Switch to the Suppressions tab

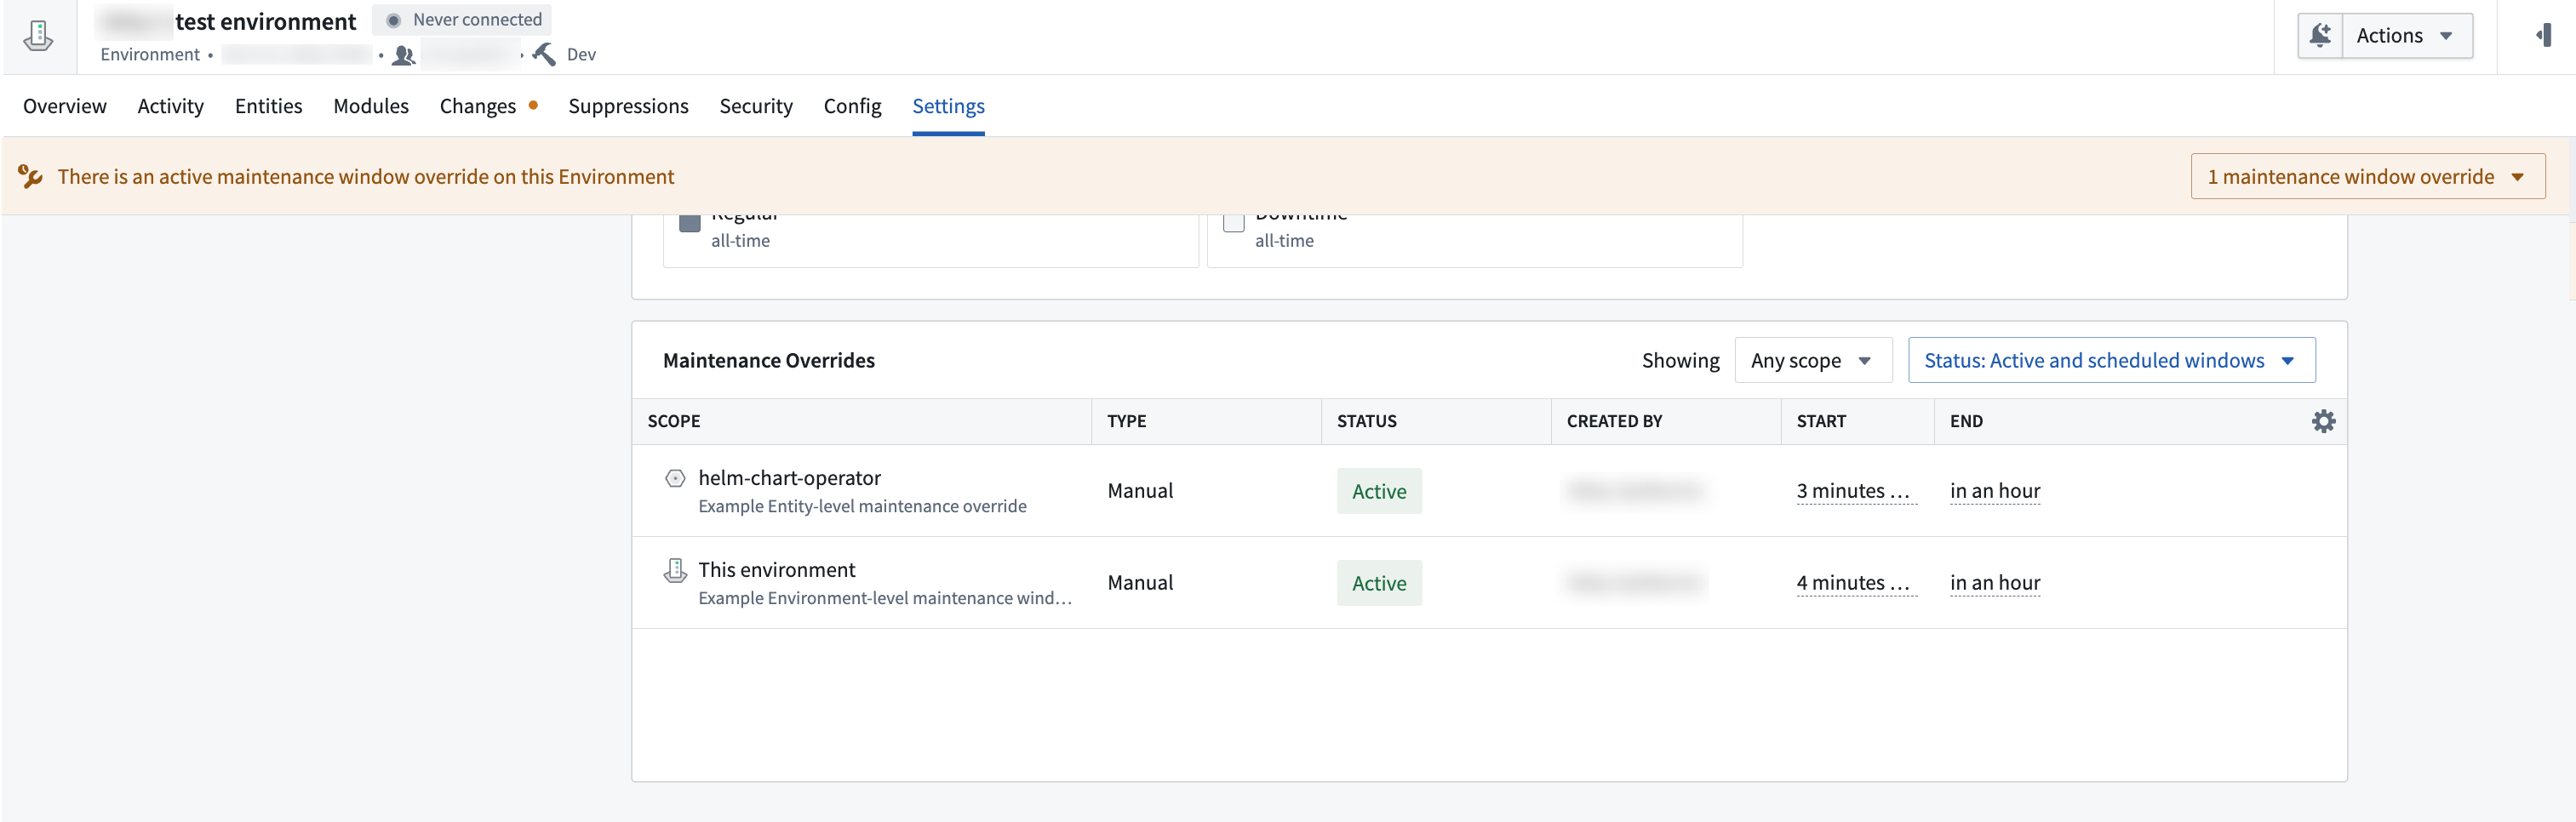(x=628, y=106)
